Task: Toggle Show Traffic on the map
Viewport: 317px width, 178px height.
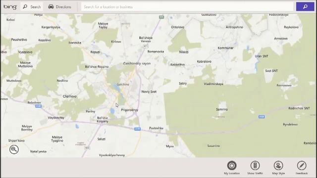Action: click(255, 168)
